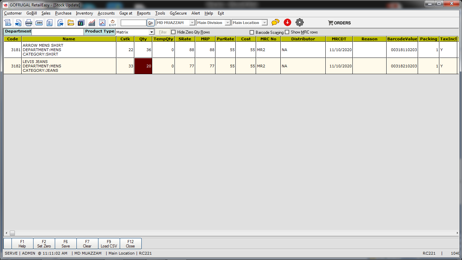Open the Help menu
This screenshot has width=462, height=260.
209,13
